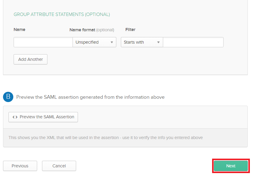Screen dimensions: 255x180
Task: Click the Name format column label
Action: point(82,30)
